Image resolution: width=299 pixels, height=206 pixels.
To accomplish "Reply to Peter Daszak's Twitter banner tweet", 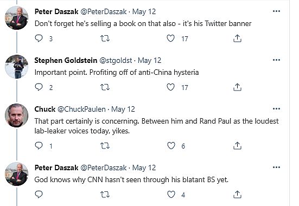I will point(39,38).
